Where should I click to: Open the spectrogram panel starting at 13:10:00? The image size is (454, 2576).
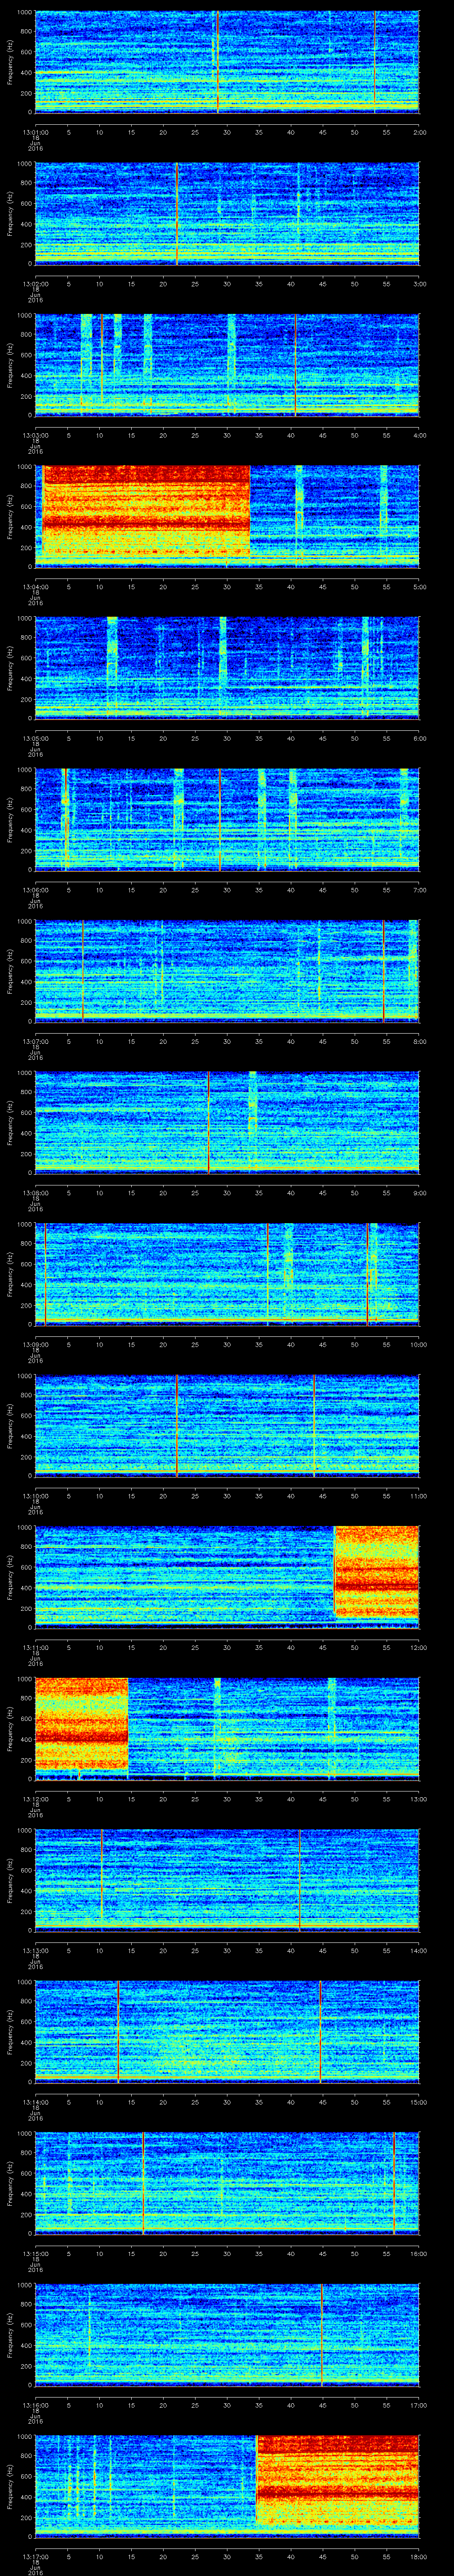[227, 1426]
